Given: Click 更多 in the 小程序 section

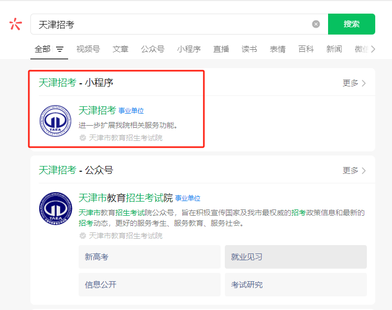Looking at the screenshot, I should coord(354,83).
